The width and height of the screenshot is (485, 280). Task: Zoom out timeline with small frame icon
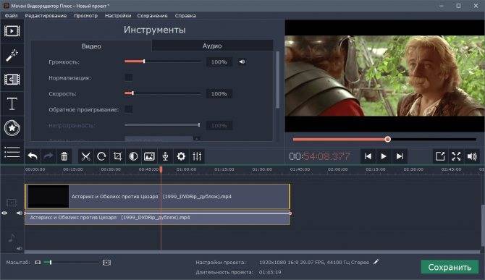38,263
